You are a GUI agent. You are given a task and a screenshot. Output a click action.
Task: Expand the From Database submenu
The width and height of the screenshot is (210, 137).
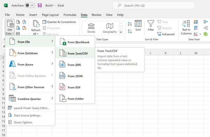pos(30,53)
